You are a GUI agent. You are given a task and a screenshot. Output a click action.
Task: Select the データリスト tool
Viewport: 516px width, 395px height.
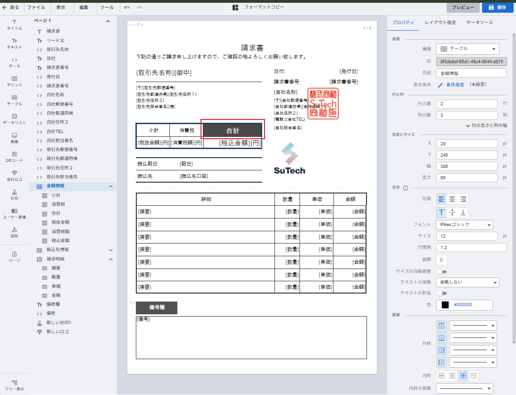(14, 119)
